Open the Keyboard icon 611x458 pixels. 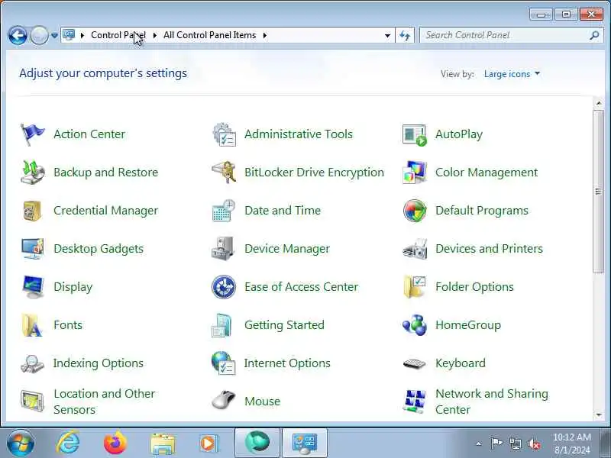(x=415, y=363)
